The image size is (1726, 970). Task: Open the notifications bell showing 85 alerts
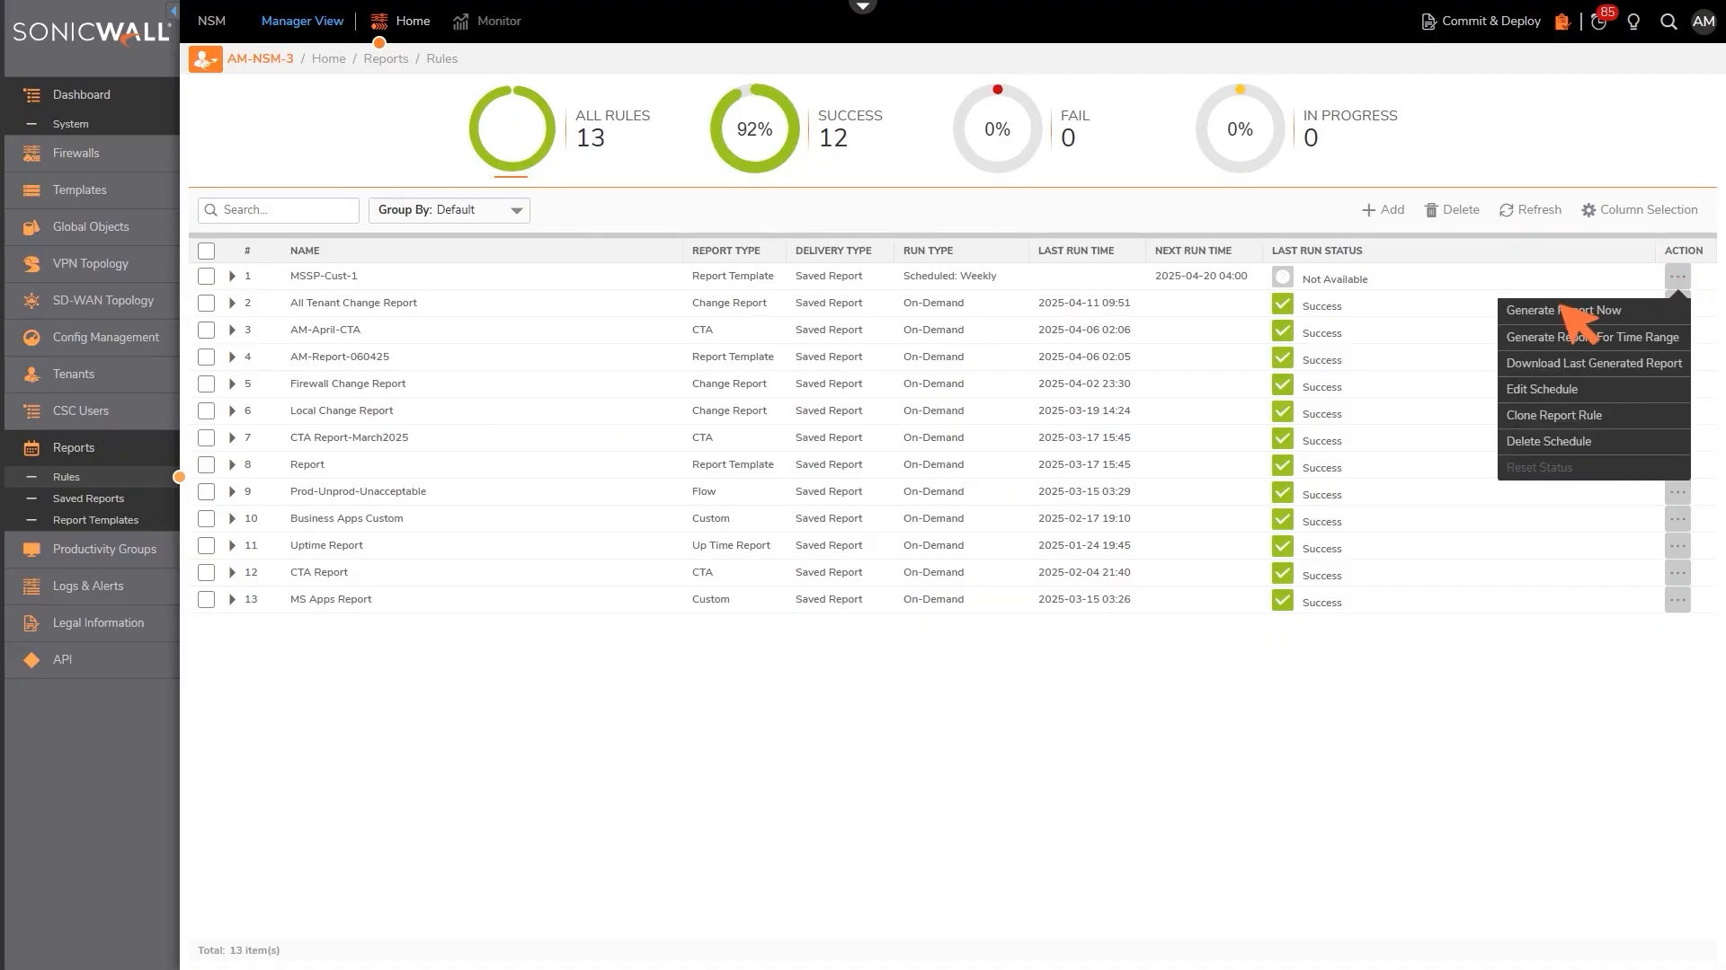1598,21
